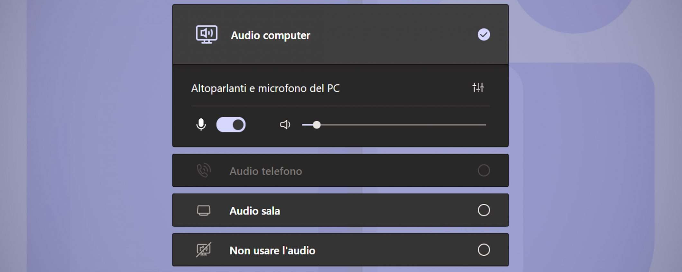Open the custom audio device settings equalizer icon

point(478,88)
